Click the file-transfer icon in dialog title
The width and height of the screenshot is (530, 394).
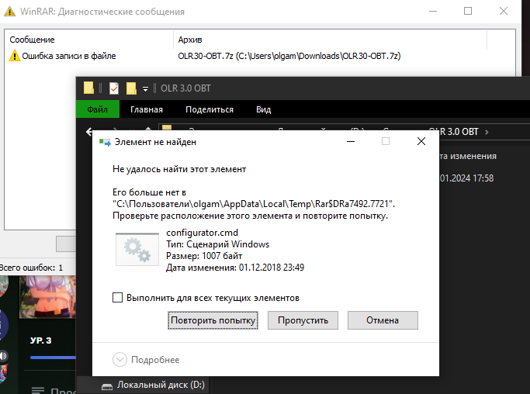tap(105, 142)
